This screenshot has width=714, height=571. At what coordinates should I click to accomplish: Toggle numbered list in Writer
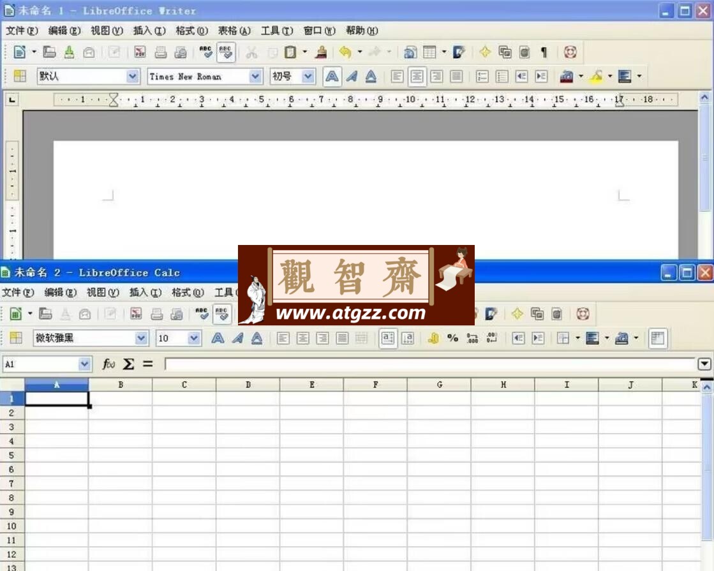tap(482, 76)
